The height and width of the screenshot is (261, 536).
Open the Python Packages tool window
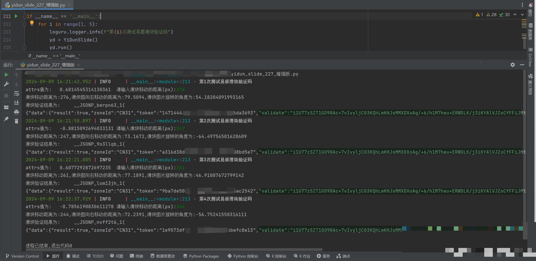pyautogui.click(x=201, y=256)
